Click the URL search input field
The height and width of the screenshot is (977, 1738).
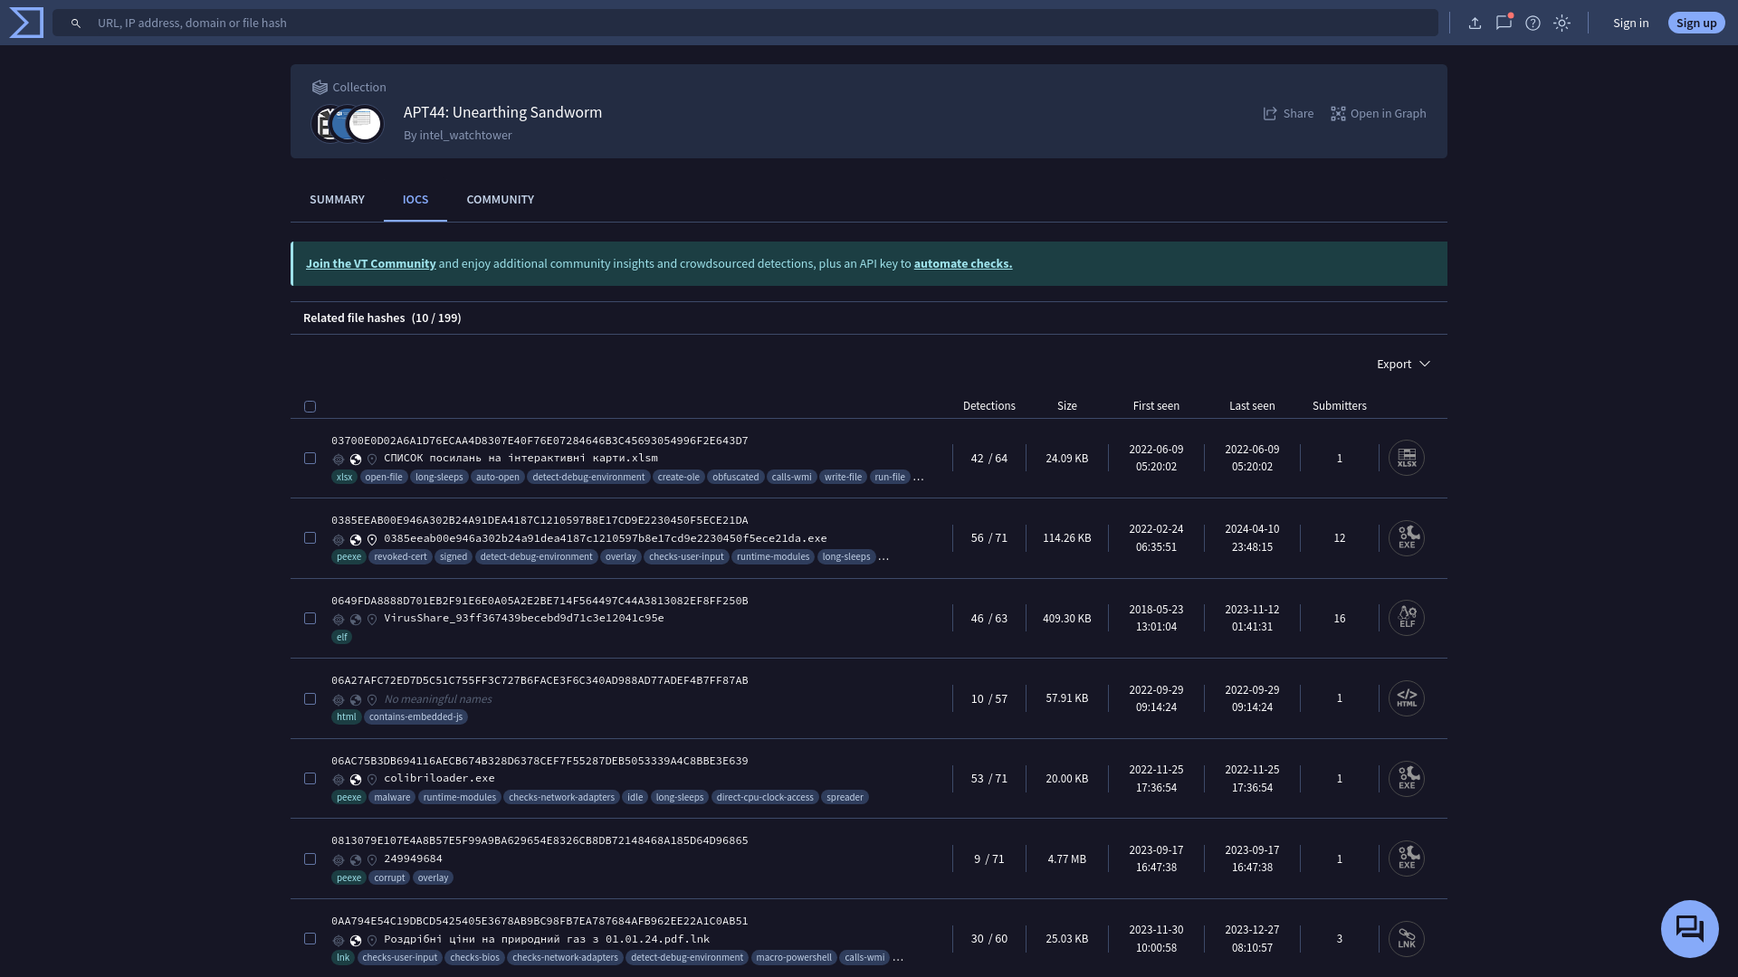coord(764,22)
